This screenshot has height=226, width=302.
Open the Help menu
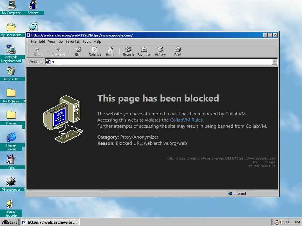click(97, 41)
